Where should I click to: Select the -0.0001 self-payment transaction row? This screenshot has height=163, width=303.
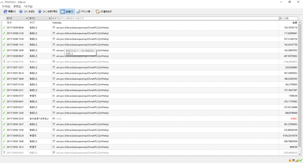[x=148, y=119]
